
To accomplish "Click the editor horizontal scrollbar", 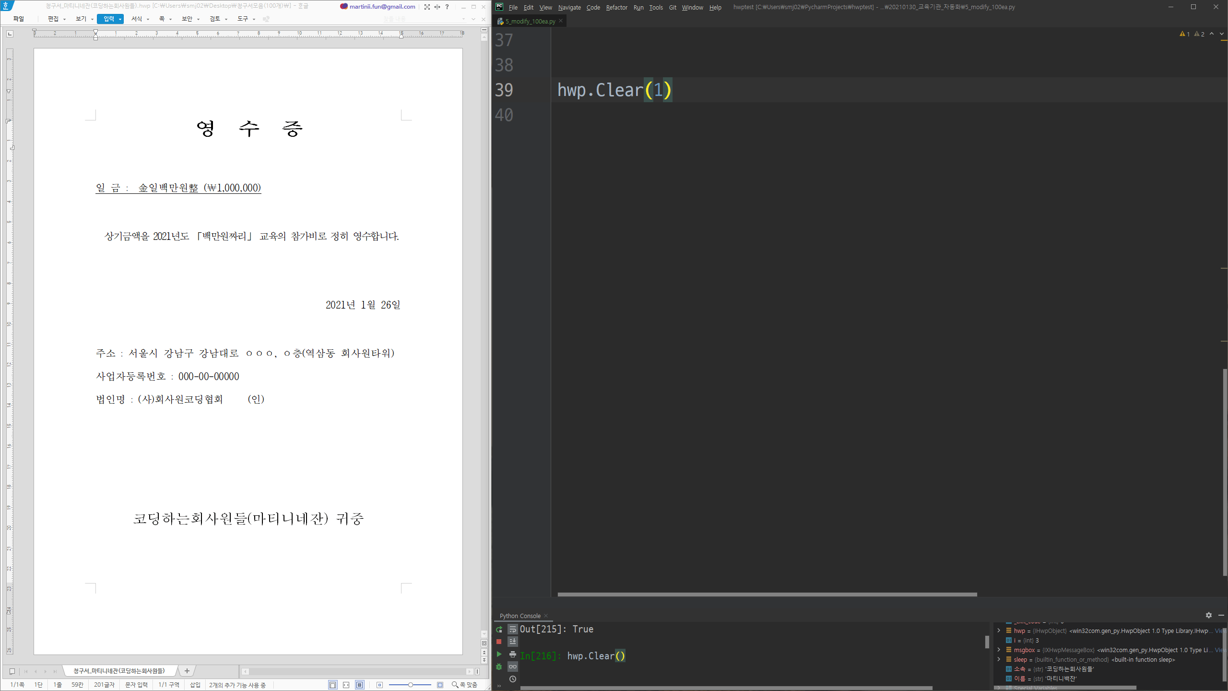I will (x=767, y=595).
